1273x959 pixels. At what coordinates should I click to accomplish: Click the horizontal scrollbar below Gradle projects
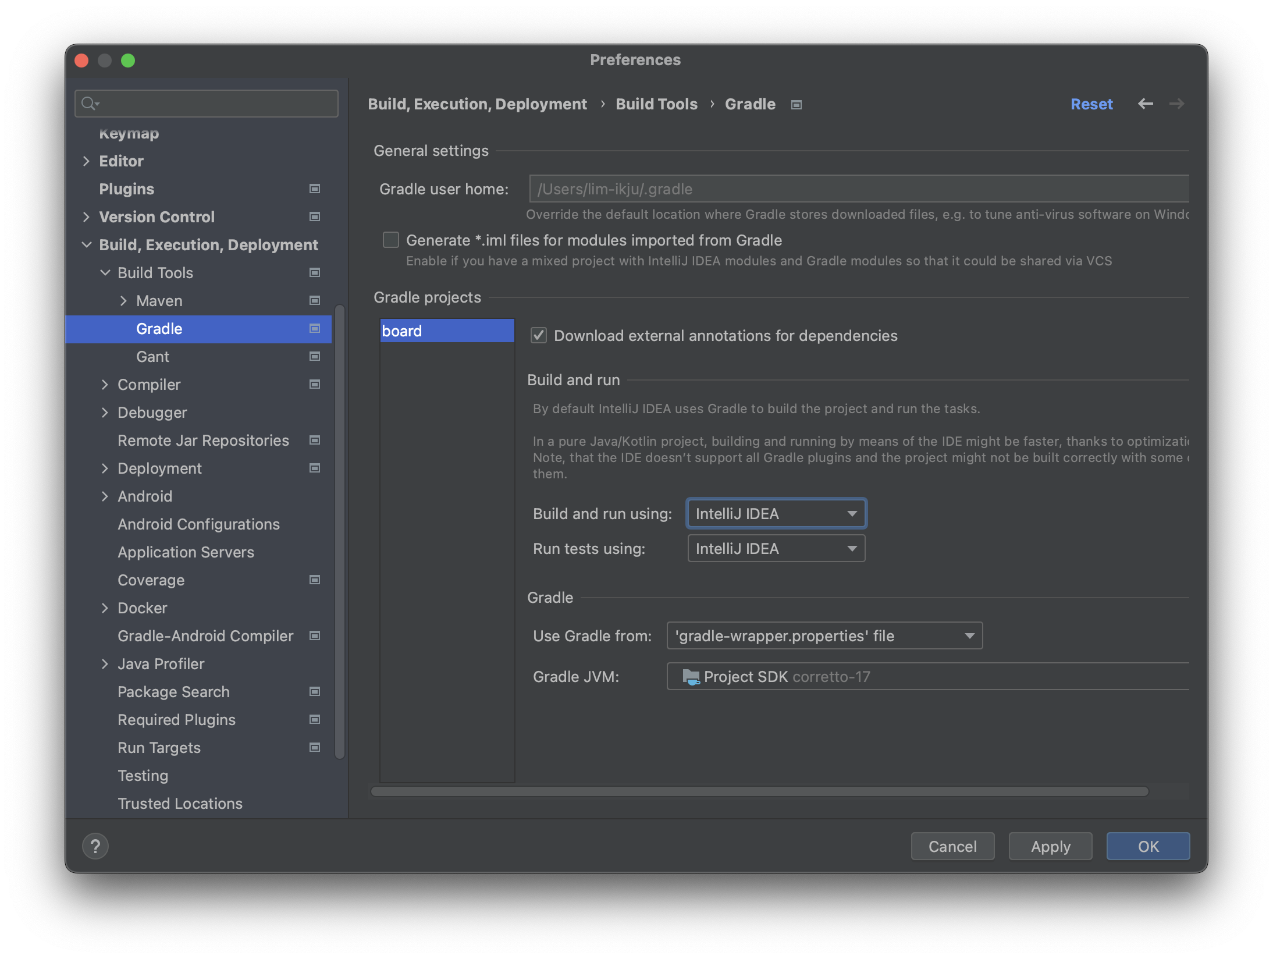tap(759, 791)
